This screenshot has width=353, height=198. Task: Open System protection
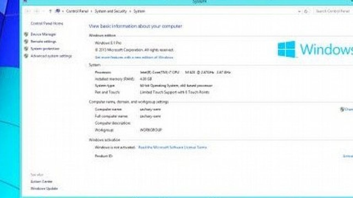coord(45,49)
